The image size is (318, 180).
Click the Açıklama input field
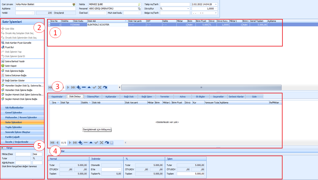(x=45, y=8)
